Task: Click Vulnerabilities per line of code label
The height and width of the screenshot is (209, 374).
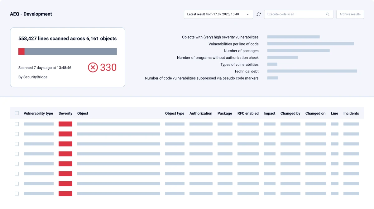Action: (x=234, y=44)
